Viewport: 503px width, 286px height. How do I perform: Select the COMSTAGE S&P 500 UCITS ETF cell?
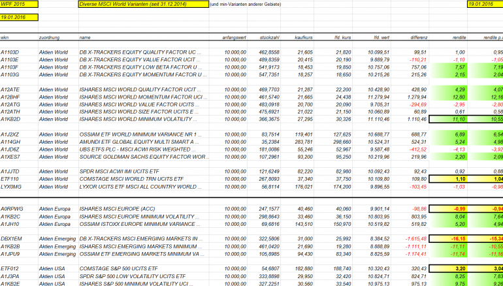click(144, 268)
